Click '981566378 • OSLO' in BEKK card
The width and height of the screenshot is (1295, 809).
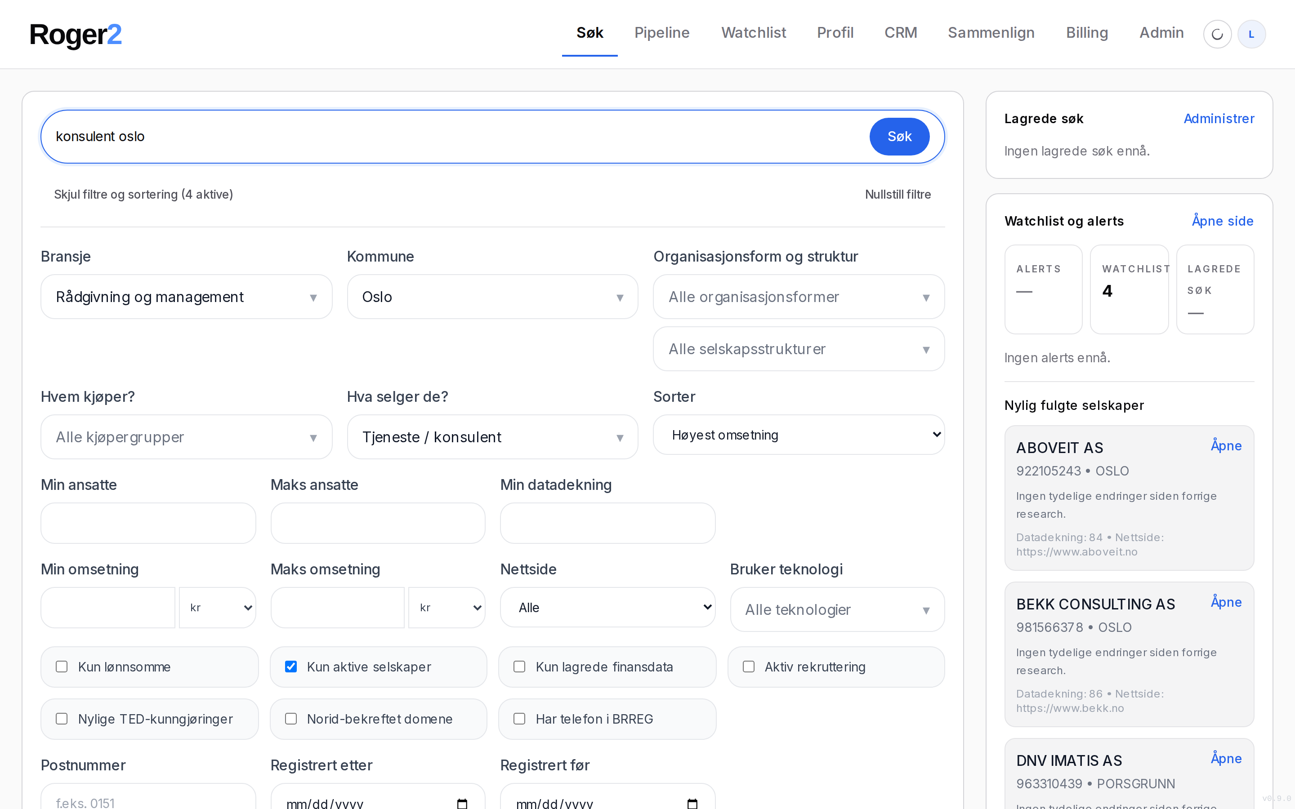(x=1073, y=627)
